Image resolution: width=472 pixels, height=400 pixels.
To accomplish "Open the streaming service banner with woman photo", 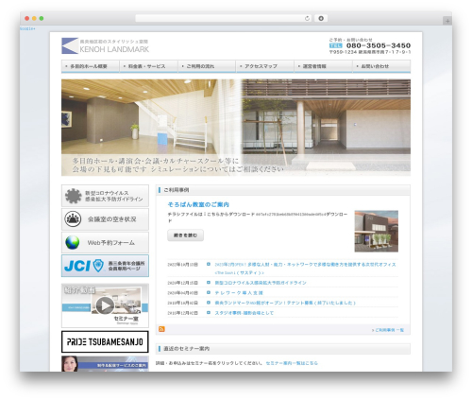I will click(x=105, y=364).
